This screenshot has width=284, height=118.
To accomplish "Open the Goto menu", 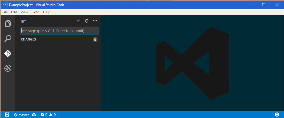I will tap(35, 12).
